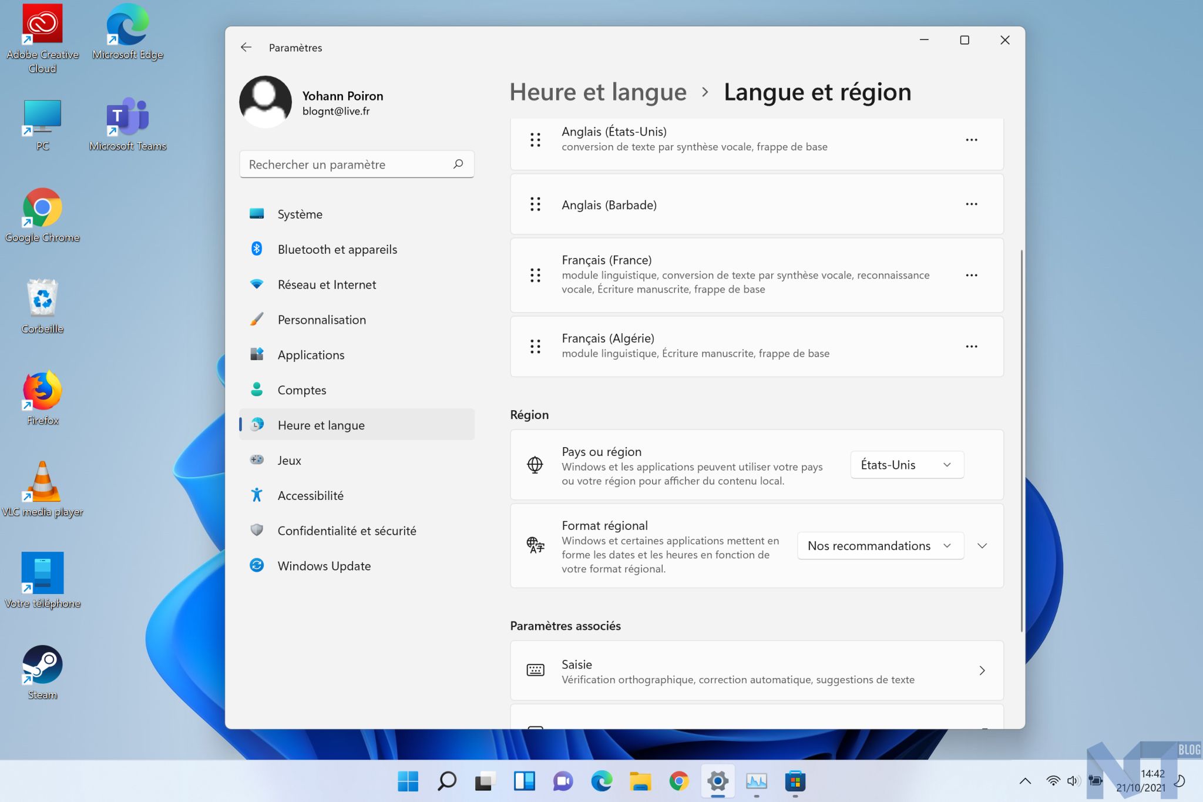Open the Nos recommandations format dropdown

pos(879,546)
